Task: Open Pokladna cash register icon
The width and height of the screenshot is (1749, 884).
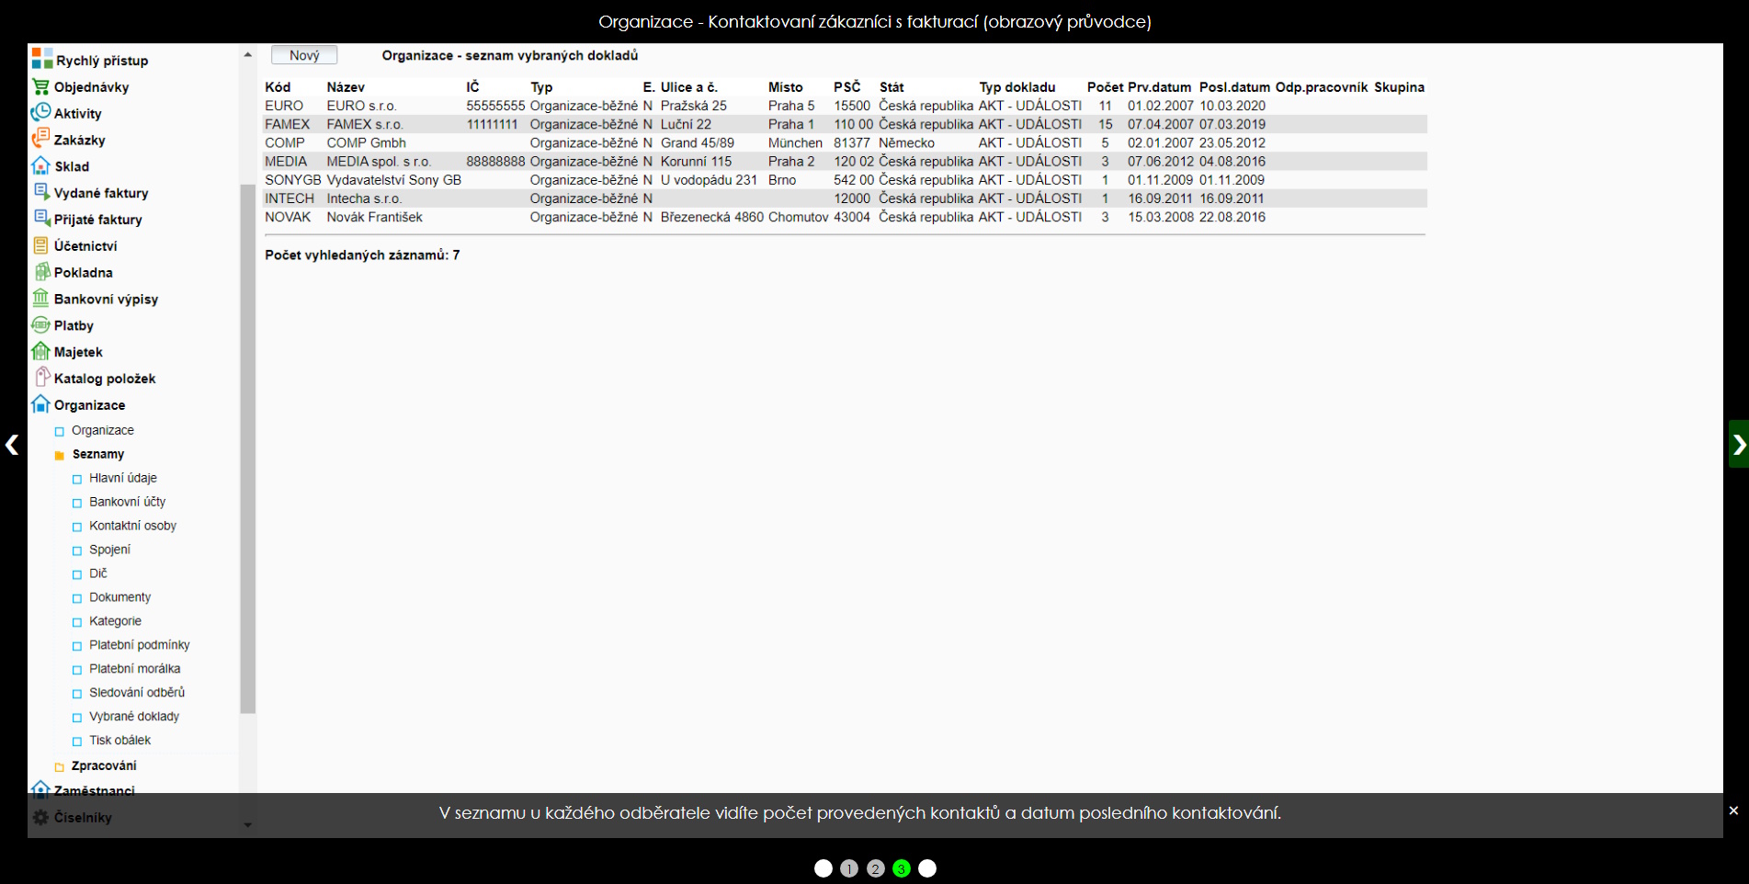Action: pyautogui.click(x=40, y=272)
